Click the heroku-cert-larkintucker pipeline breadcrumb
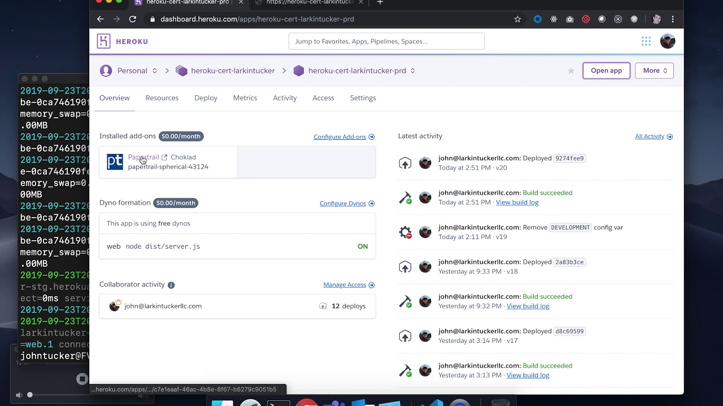The image size is (723, 406). coord(233,70)
